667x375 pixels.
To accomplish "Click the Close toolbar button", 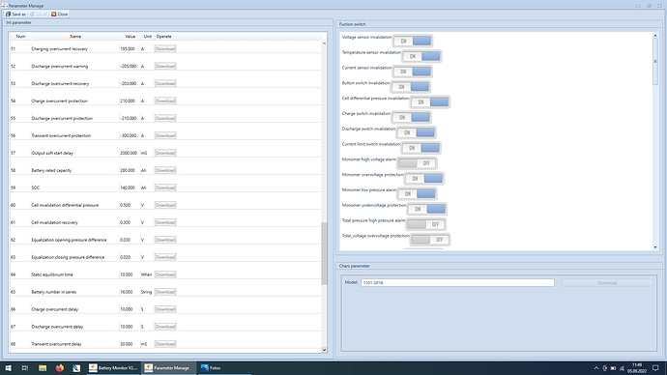I will click(x=60, y=14).
